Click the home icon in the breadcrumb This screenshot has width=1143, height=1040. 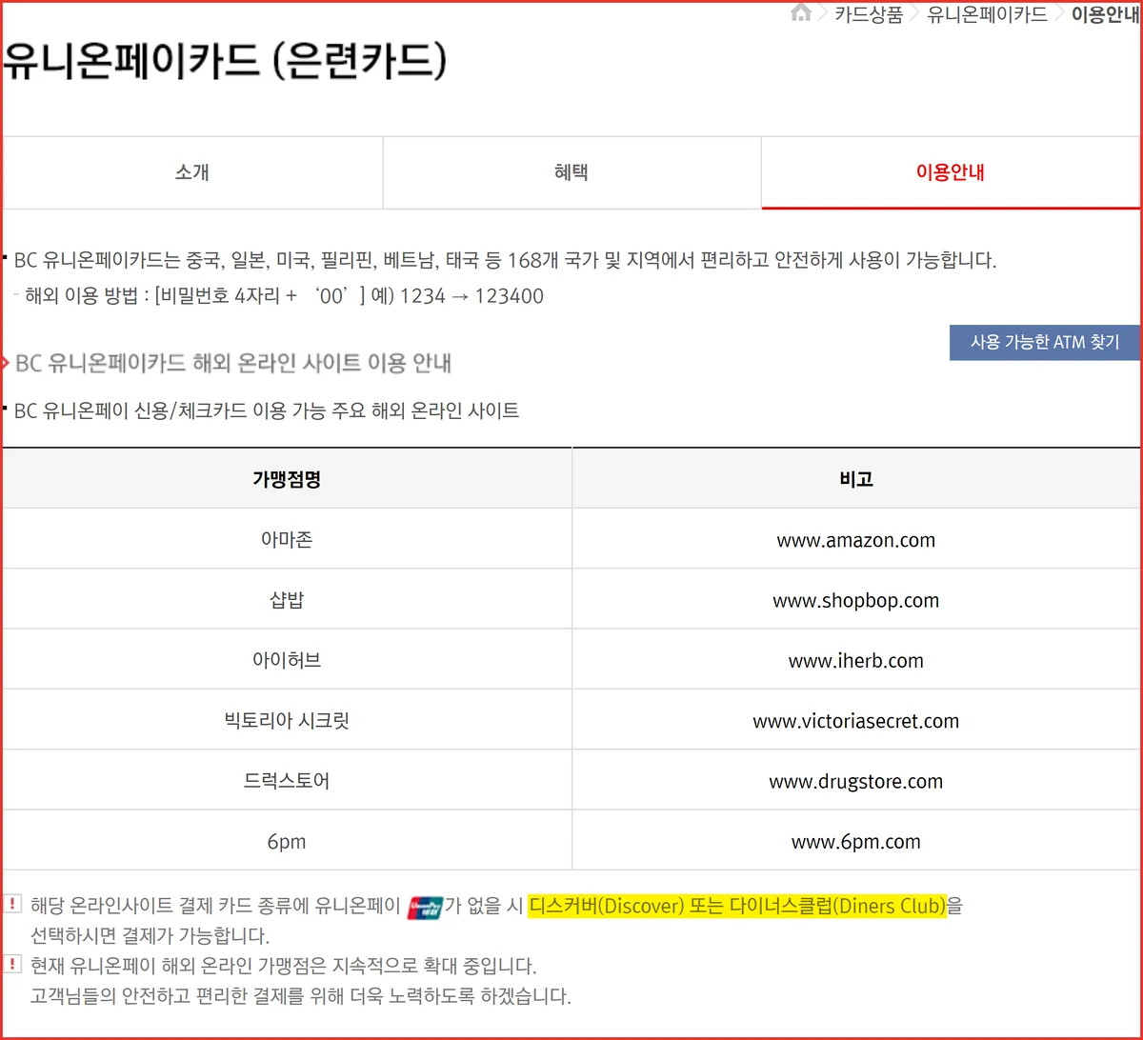pos(801,13)
